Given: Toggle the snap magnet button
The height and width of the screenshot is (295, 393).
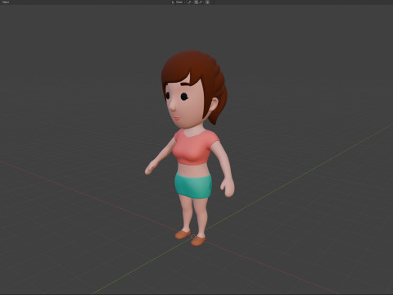Looking at the screenshot, I should [196, 2].
